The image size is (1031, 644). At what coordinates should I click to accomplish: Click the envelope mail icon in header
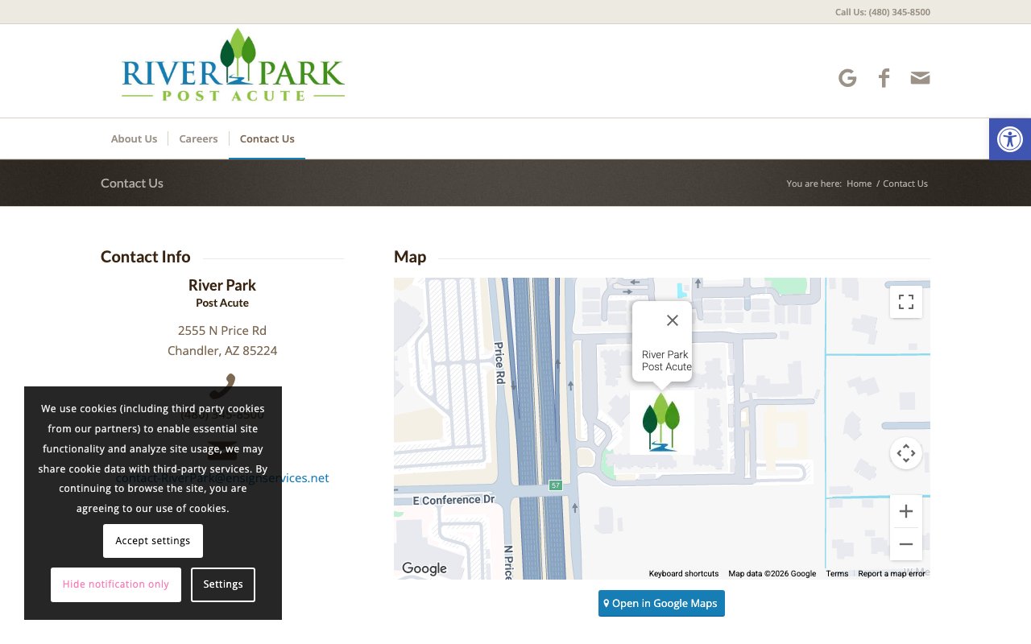pyautogui.click(x=920, y=78)
